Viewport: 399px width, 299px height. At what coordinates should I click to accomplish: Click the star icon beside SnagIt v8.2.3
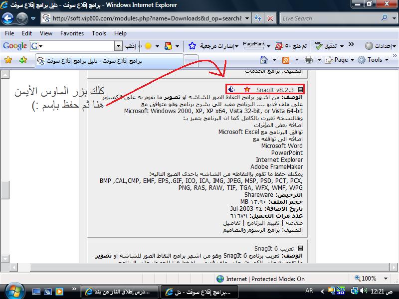[x=247, y=90]
